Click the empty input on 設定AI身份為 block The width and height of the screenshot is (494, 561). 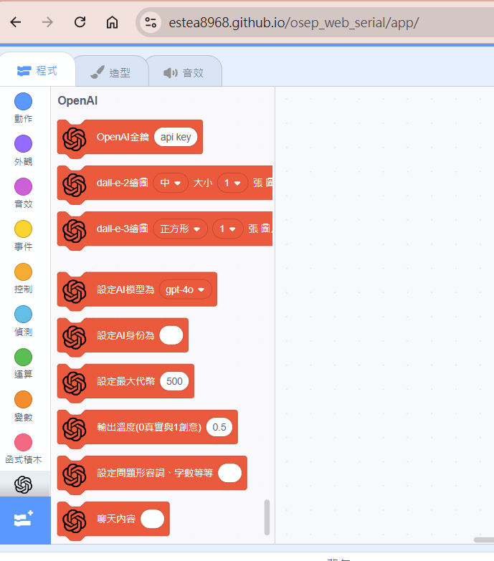171,335
